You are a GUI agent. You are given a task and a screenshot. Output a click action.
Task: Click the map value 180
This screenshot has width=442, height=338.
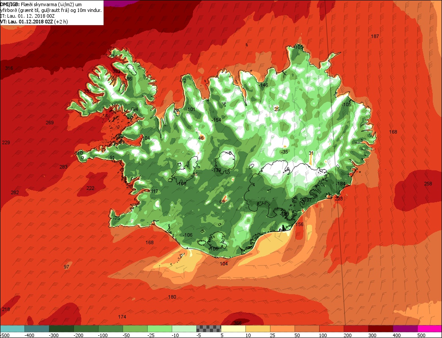tap(172, 297)
